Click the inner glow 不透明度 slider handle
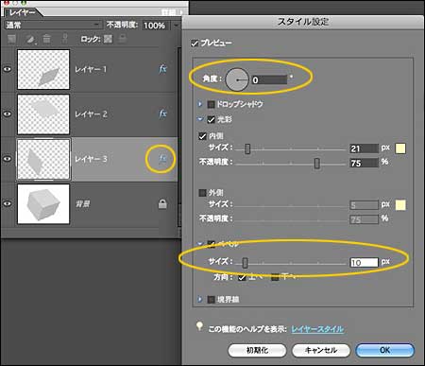The width and height of the screenshot is (425, 366). [317, 164]
